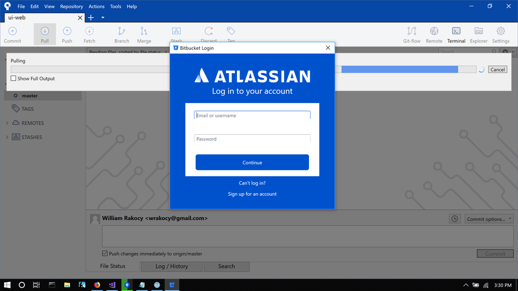The width and height of the screenshot is (518, 291).
Task: Switch to the File Status tab
Action: pyautogui.click(x=113, y=266)
